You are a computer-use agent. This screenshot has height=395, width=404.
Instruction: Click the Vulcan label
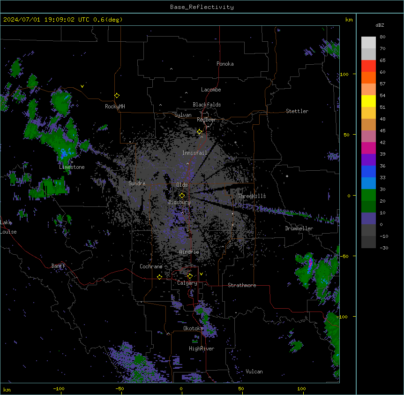click(x=254, y=372)
